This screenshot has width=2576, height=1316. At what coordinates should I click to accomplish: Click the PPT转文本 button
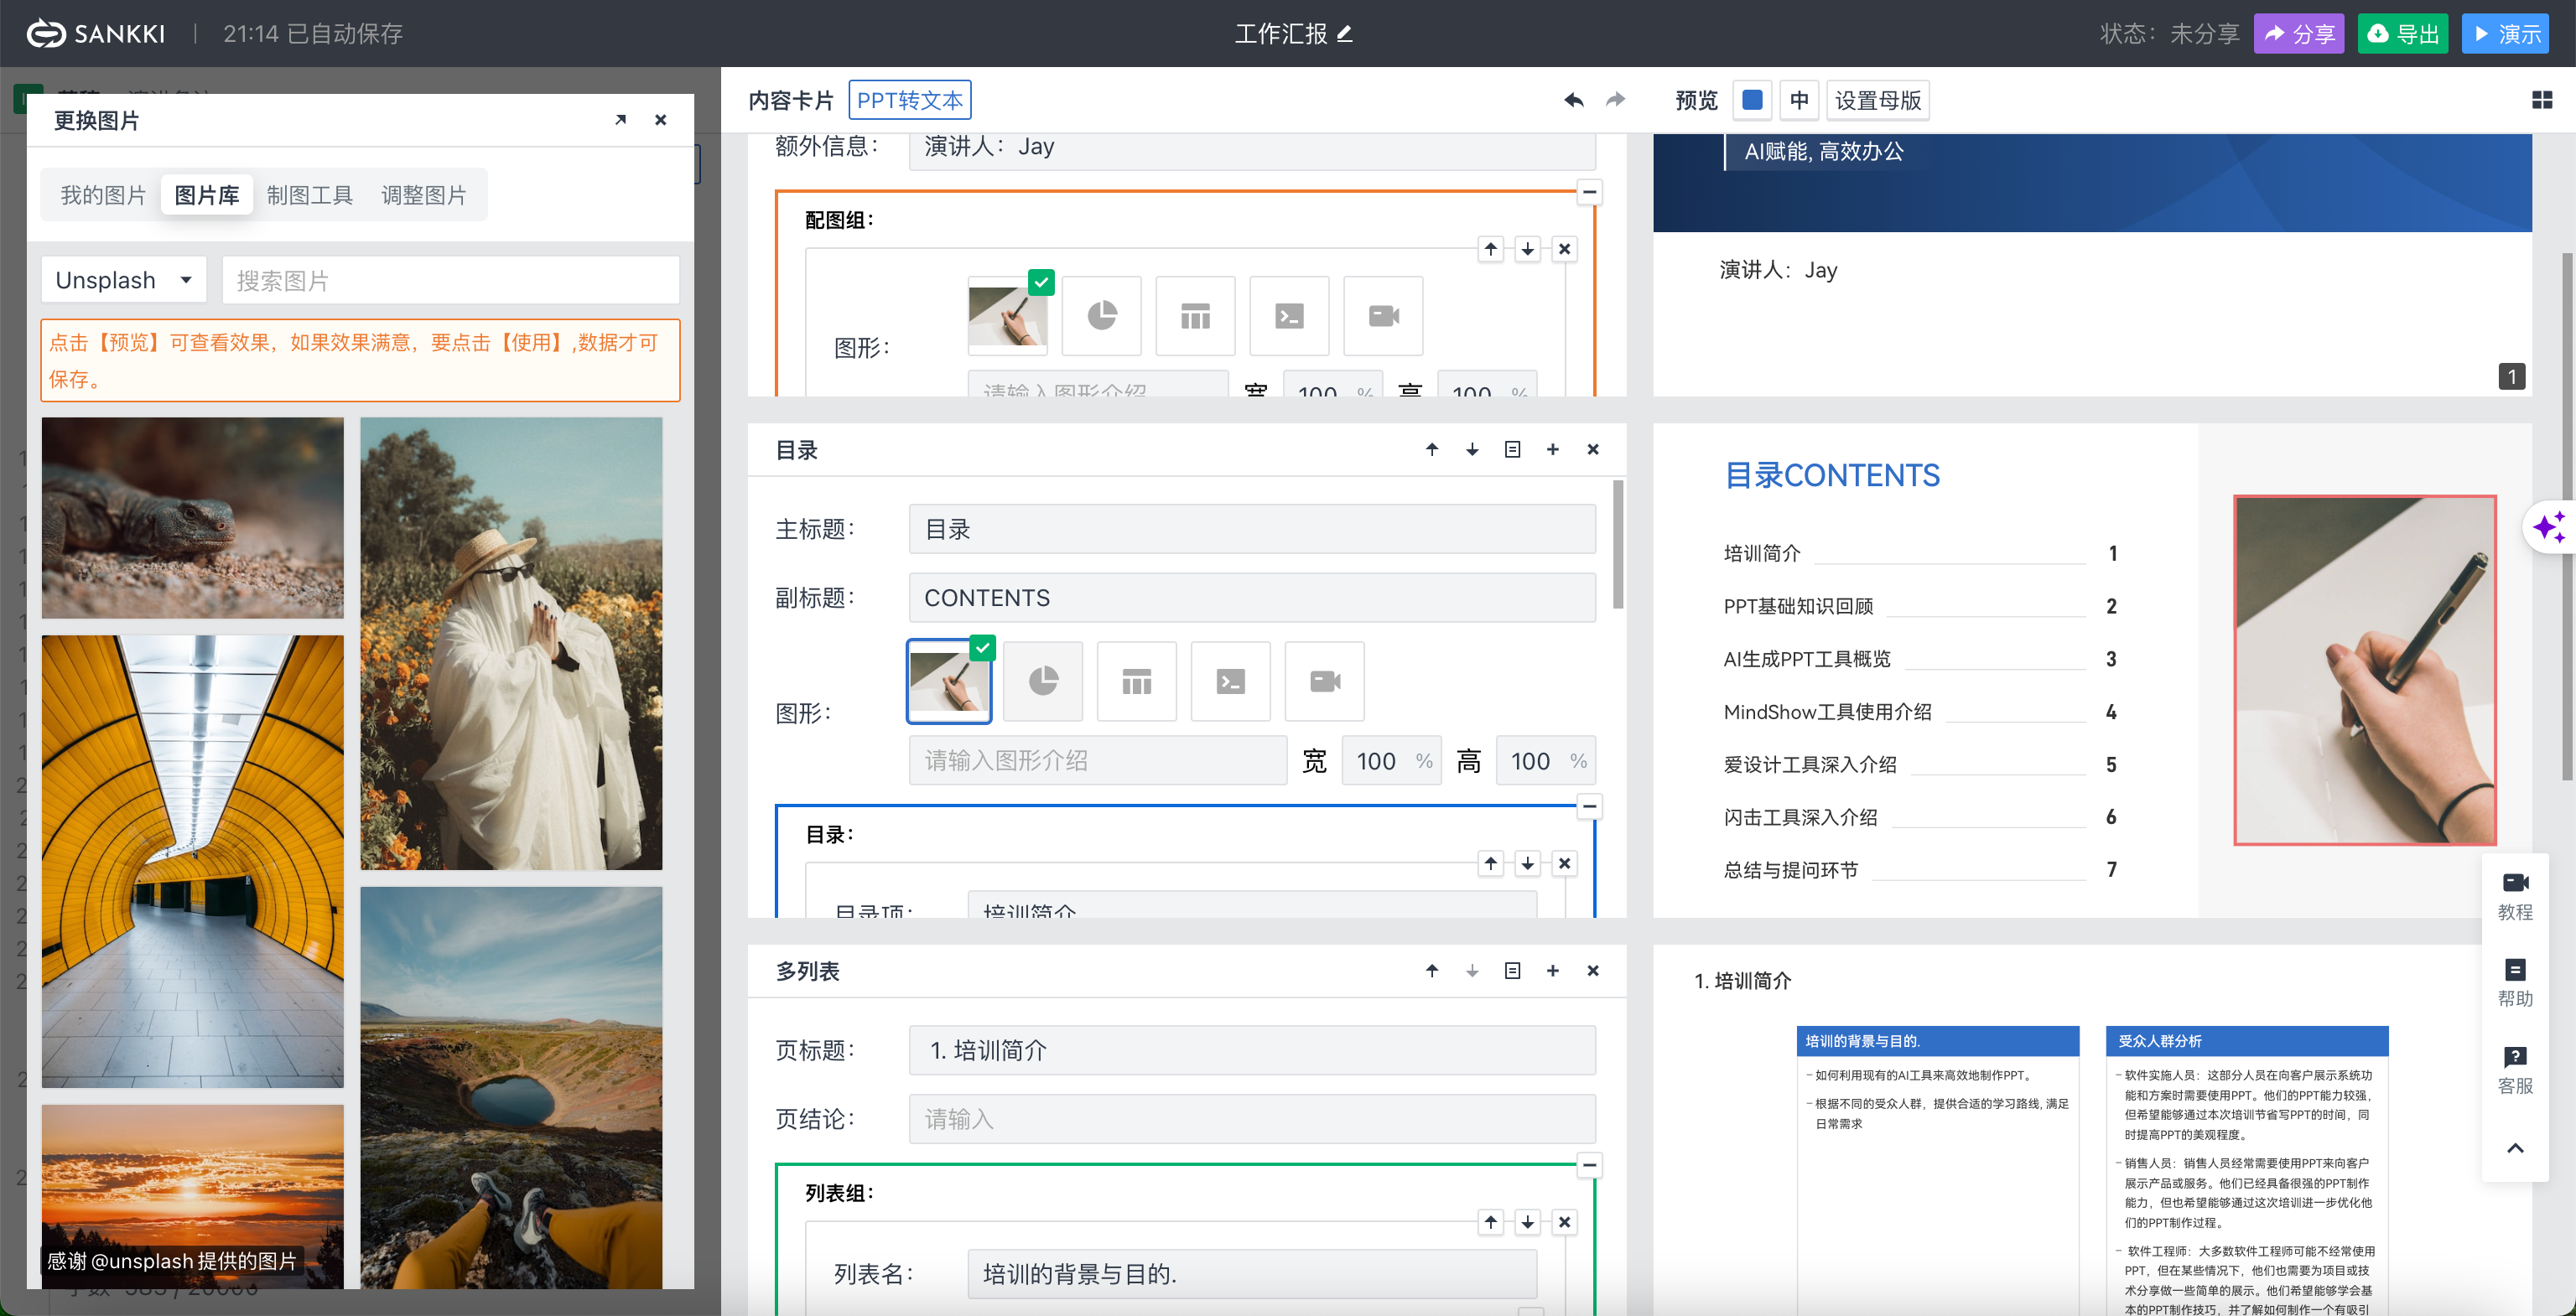[909, 100]
